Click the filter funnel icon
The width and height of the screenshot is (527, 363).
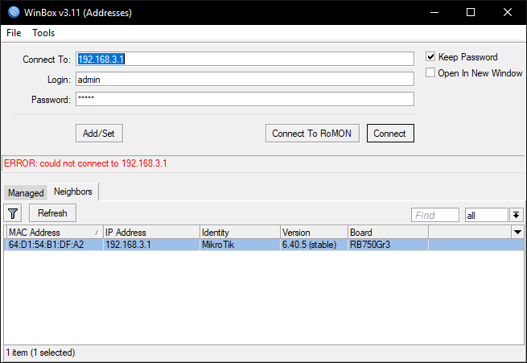point(13,213)
